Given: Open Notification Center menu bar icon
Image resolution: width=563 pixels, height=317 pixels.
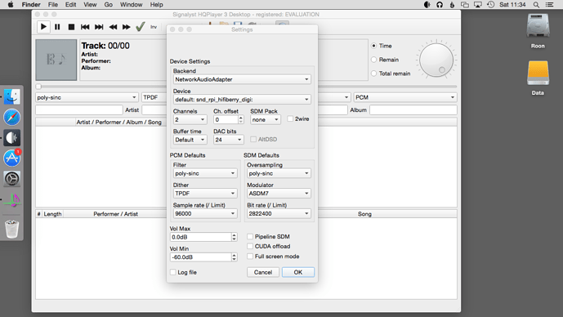Looking at the screenshot, I should 549,5.
